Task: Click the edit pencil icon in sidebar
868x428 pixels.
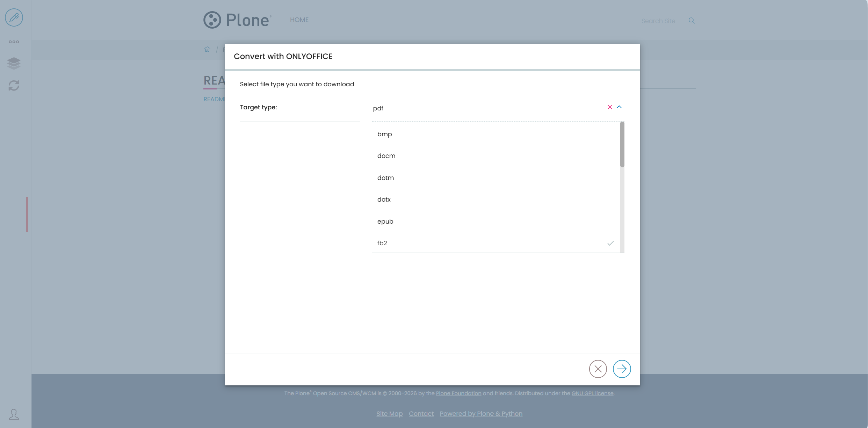Action: tap(14, 17)
